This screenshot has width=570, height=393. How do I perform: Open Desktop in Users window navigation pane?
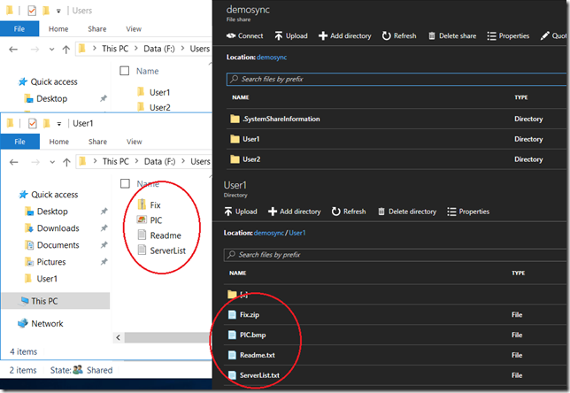[45, 98]
